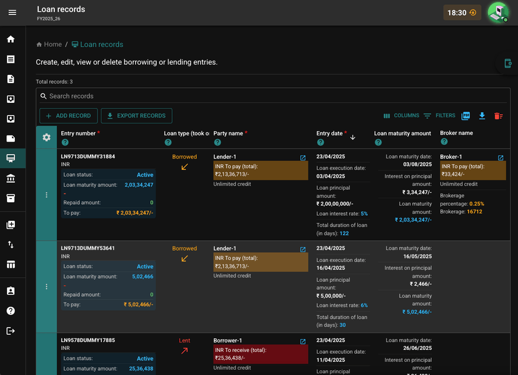The width and height of the screenshot is (518, 375).
Task: Click entry number LN9578DUMMY17885
Action: click(88, 340)
